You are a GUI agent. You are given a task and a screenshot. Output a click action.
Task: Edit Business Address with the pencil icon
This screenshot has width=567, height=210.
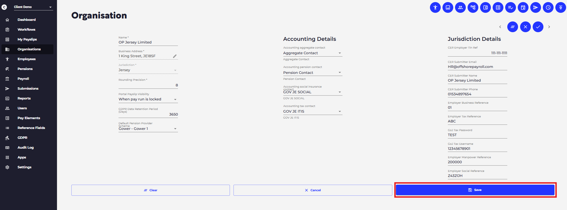pos(175,56)
